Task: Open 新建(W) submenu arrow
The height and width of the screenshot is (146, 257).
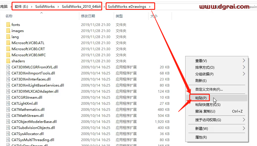Action: 244,128
